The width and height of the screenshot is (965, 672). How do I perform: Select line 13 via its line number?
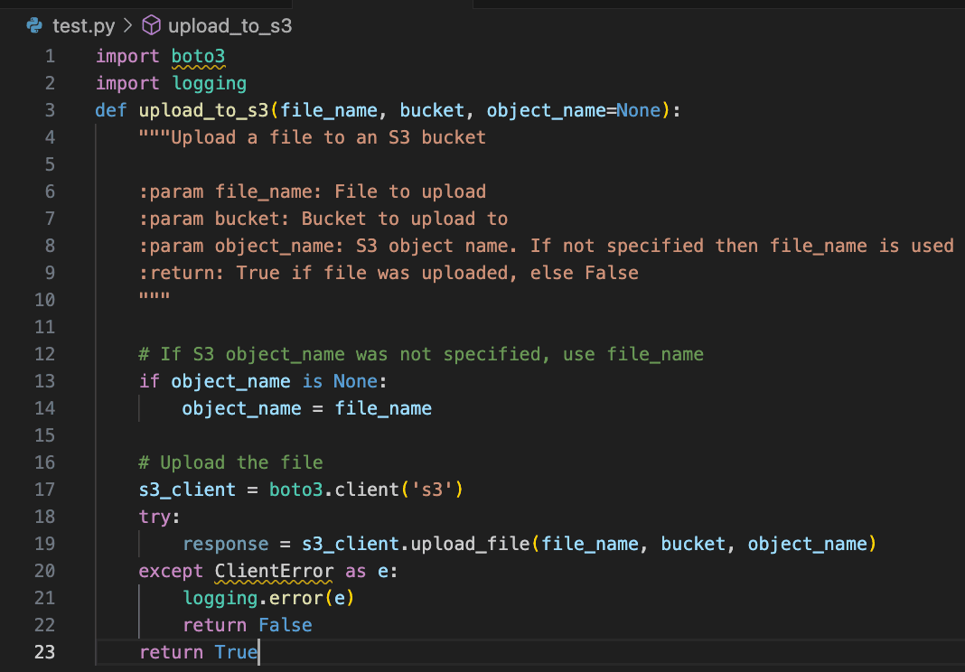(x=44, y=381)
